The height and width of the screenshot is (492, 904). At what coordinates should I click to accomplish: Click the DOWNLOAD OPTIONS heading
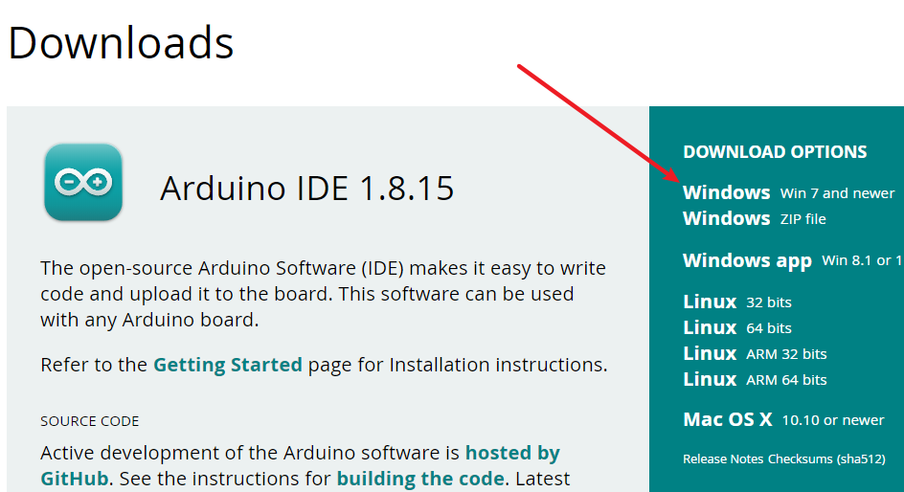(x=775, y=152)
